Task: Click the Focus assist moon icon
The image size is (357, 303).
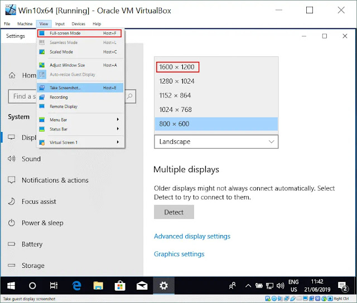Action: (11, 202)
